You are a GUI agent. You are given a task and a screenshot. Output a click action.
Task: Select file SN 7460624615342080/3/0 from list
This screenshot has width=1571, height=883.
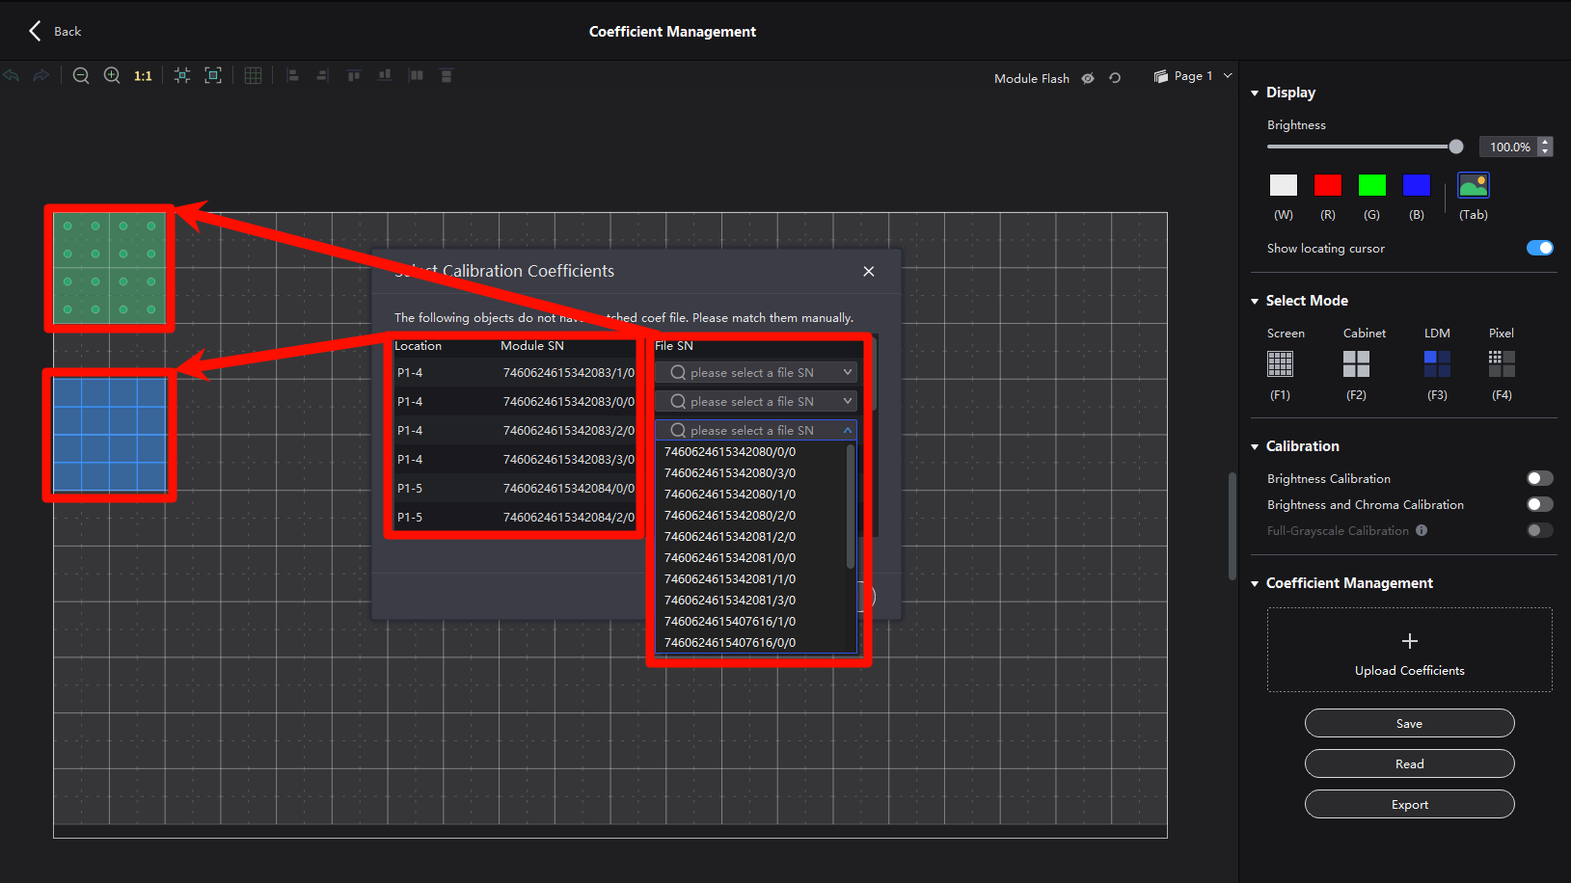click(730, 473)
